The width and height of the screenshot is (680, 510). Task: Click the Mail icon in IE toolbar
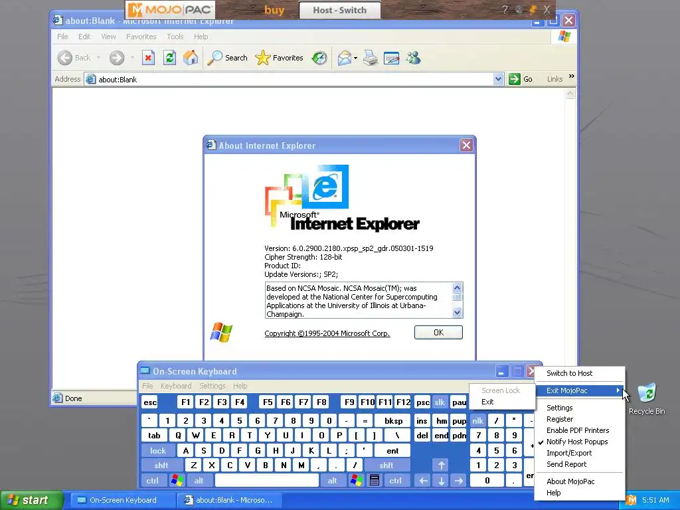click(344, 58)
